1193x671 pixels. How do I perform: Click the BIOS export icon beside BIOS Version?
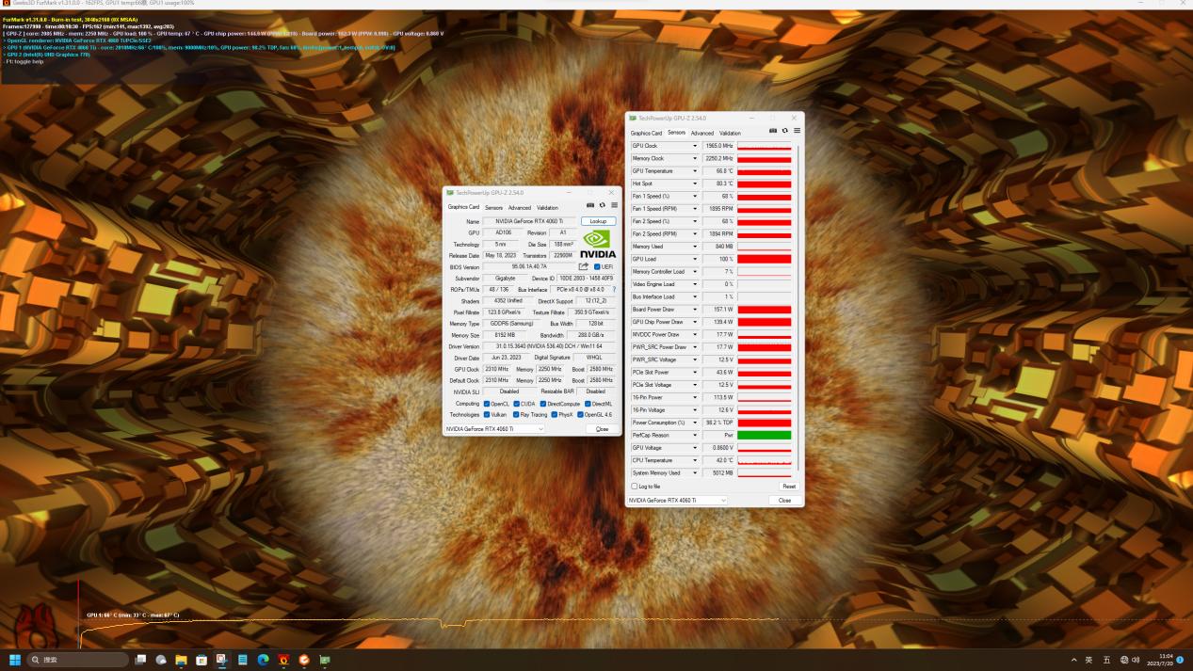[x=584, y=266]
